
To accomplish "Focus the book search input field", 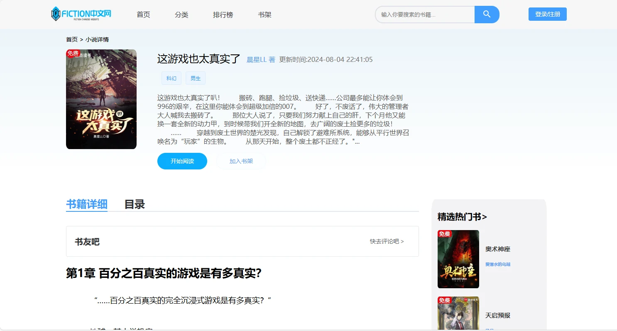I will pyautogui.click(x=425, y=15).
